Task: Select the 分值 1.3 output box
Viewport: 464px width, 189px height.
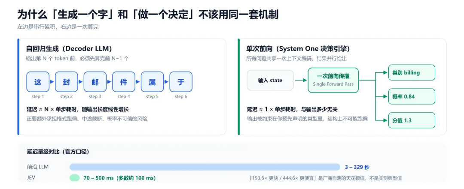Action: pyautogui.click(x=412, y=120)
